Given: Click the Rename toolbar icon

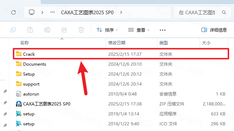Looking at the screenshot, I should click(x=47, y=30).
